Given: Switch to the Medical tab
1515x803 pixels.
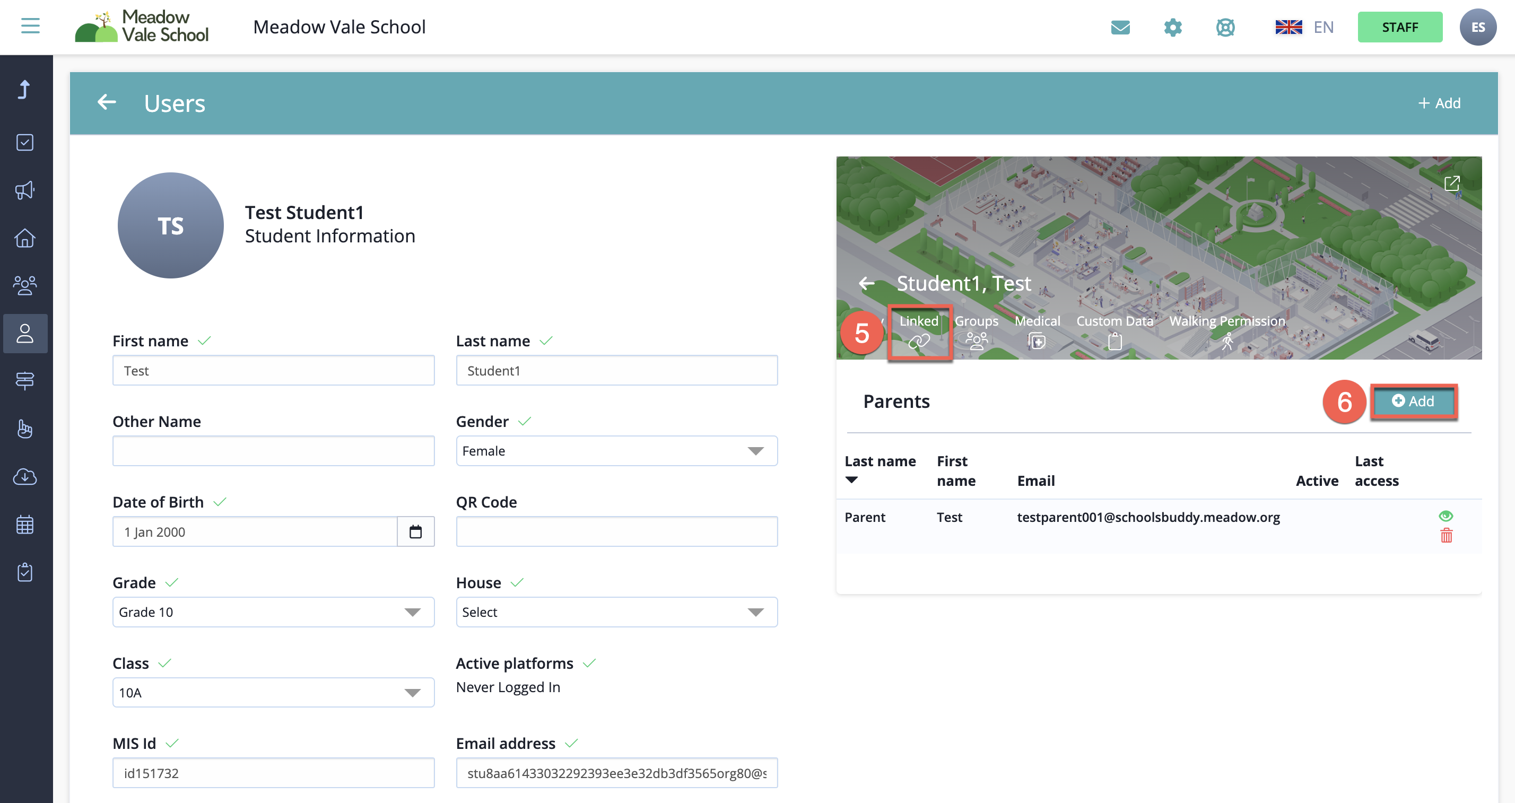Looking at the screenshot, I should [1037, 331].
